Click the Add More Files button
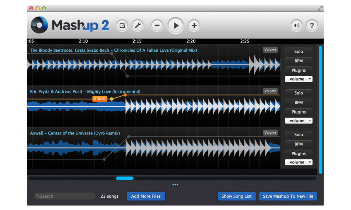The height and width of the screenshot is (210, 351). (146, 196)
